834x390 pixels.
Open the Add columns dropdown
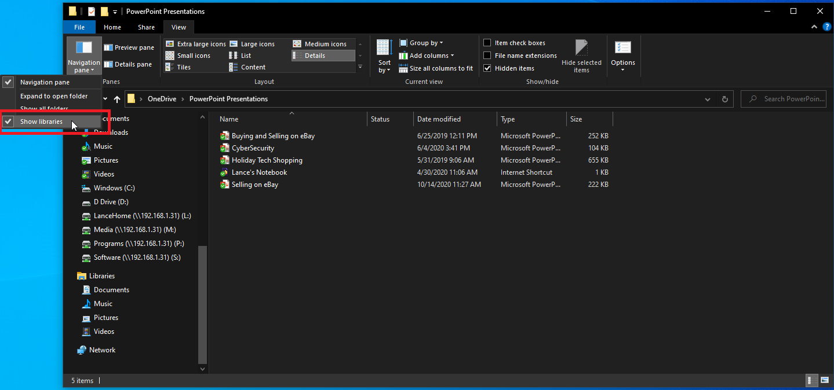point(427,56)
